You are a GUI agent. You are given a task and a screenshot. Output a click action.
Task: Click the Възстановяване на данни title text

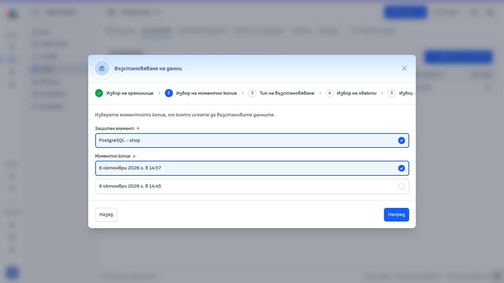click(x=148, y=68)
